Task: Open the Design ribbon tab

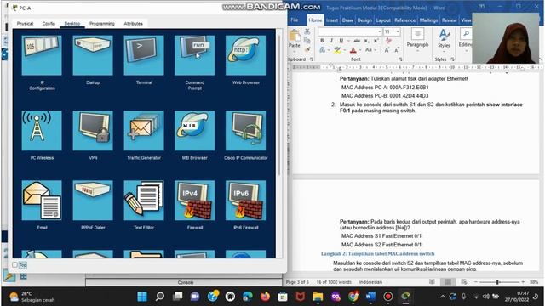Action: [x=364, y=20]
